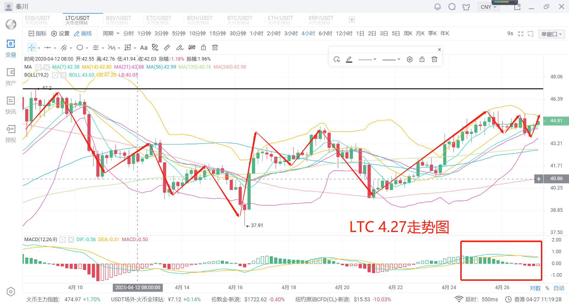Click the lock drawings icon in drawing toolbar
Viewport: 569px width, 306px height.
pyautogui.click(x=203, y=47)
